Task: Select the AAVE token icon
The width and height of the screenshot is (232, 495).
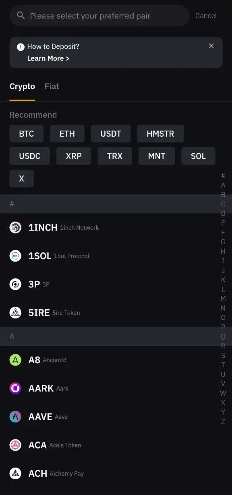Action: (15, 417)
